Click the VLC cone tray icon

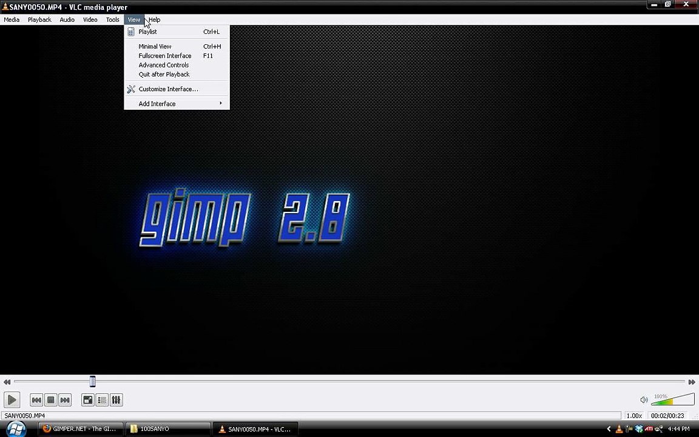(x=619, y=429)
